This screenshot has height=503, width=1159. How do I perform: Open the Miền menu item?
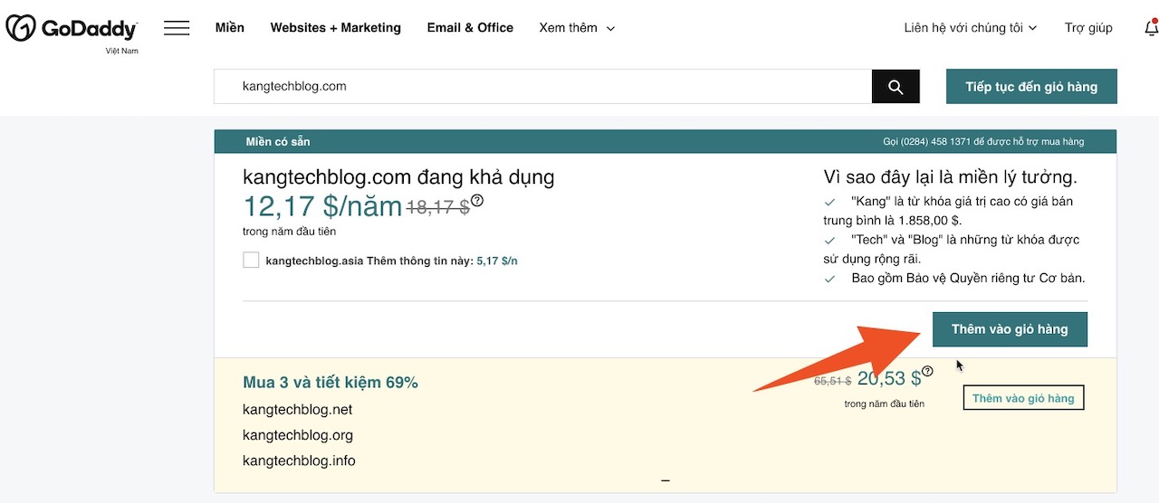pos(230,28)
